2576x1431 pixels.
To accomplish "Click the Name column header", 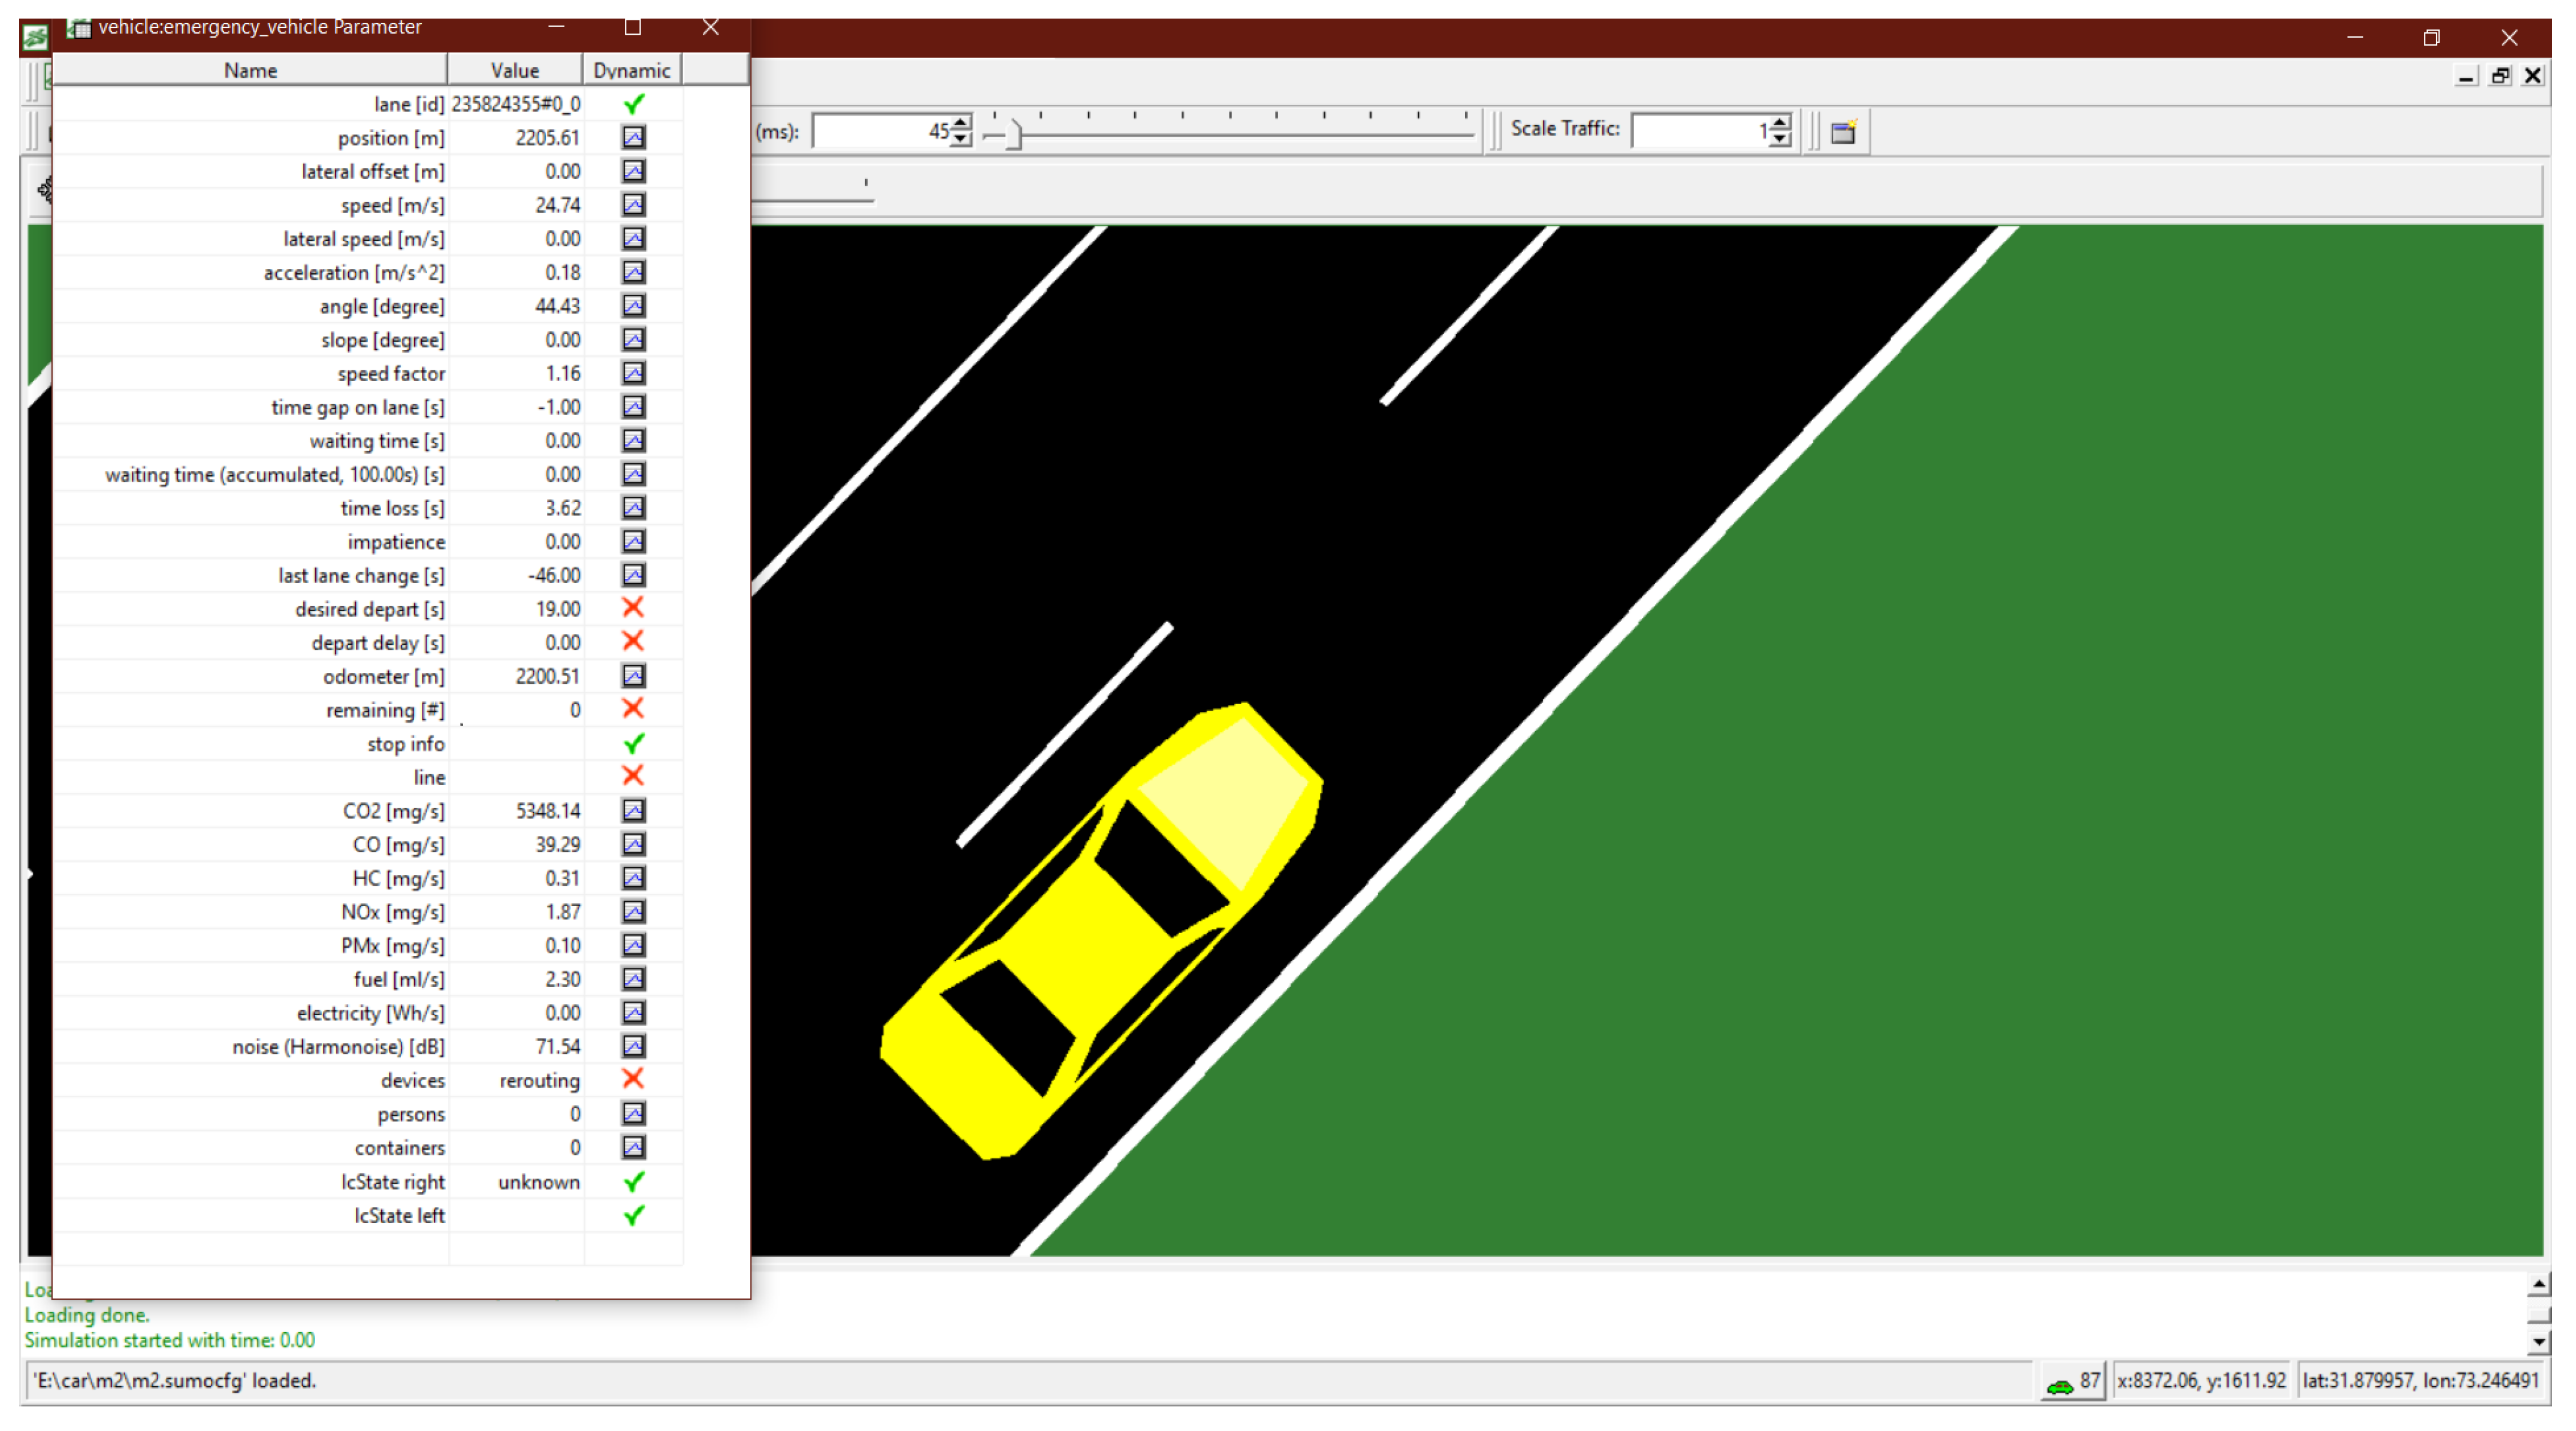I will click(x=250, y=70).
